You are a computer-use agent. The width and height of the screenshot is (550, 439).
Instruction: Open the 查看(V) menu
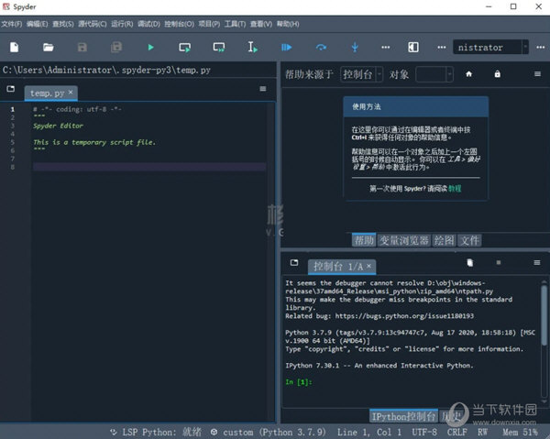pyautogui.click(x=261, y=24)
